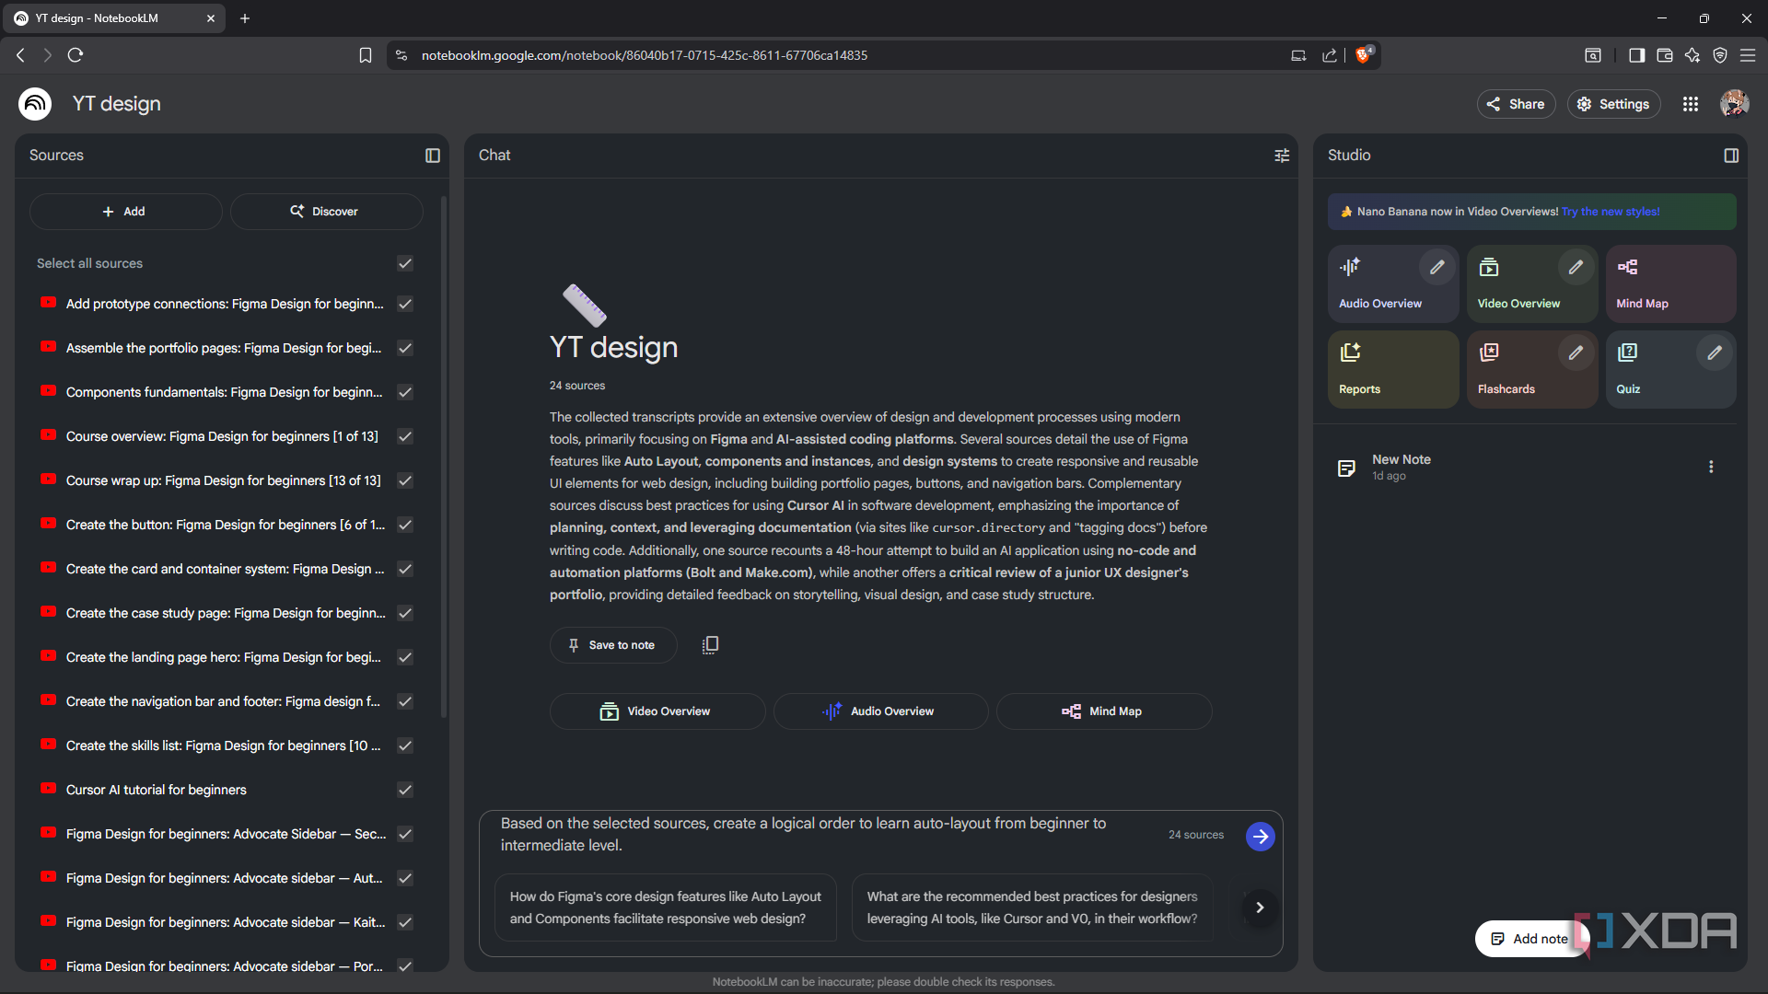This screenshot has width=1768, height=994.
Task: Customize Audio Overview with its pencil icon
Action: [x=1437, y=267]
